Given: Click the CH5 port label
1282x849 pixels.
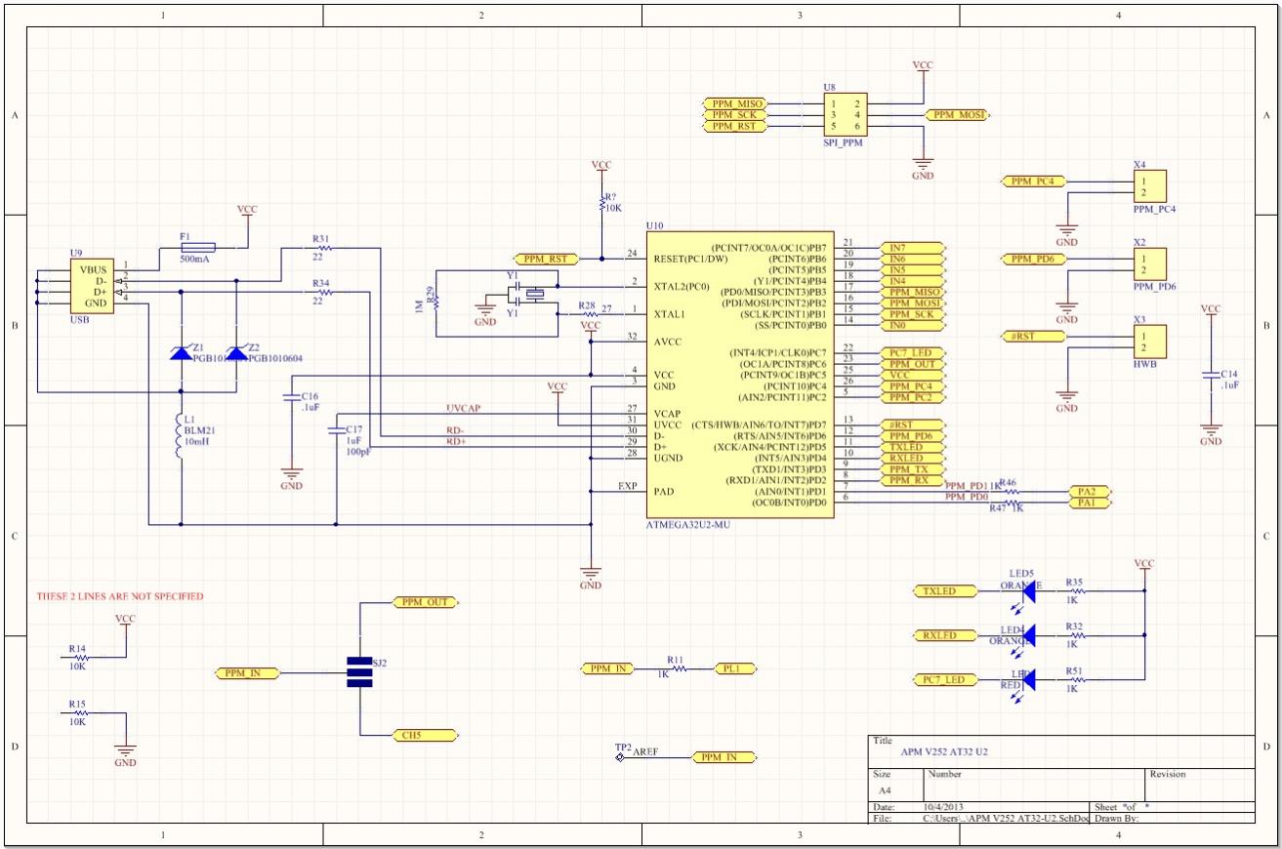Looking at the screenshot, I should pyautogui.click(x=423, y=735).
